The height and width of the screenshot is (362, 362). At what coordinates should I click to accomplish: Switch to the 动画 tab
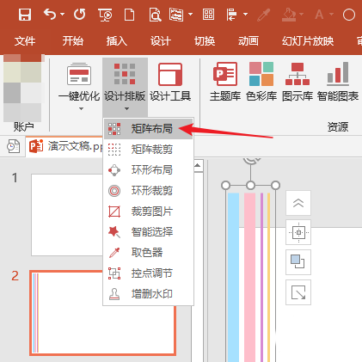248,41
